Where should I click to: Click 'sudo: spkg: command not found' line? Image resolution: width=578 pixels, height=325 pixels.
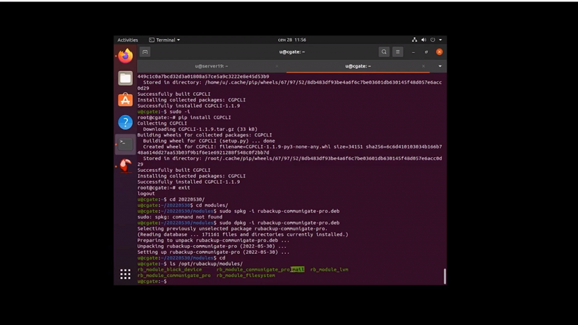180,217
